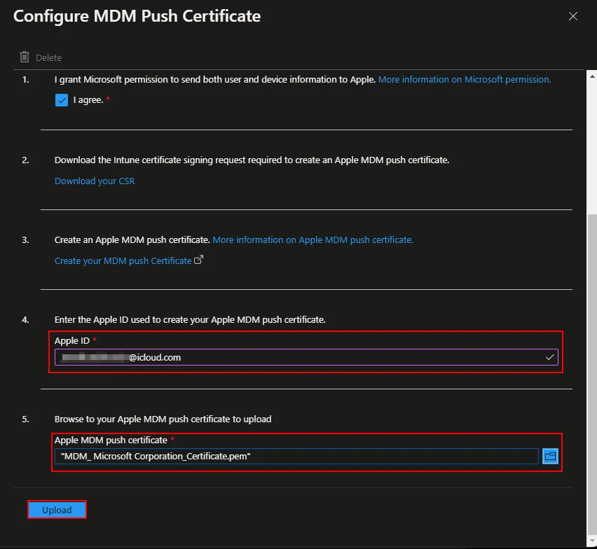The height and width of the screenshot is (549, 597).
Task: Click the 'I agree.' label text
Action: coord(88,99)
